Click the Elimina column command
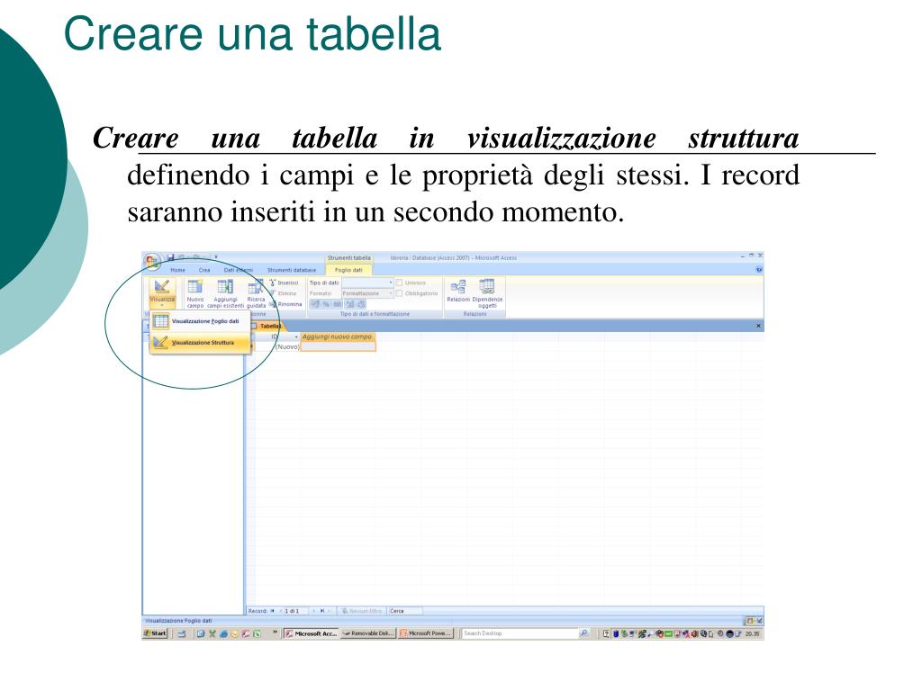922x691 pixels. 284,293
